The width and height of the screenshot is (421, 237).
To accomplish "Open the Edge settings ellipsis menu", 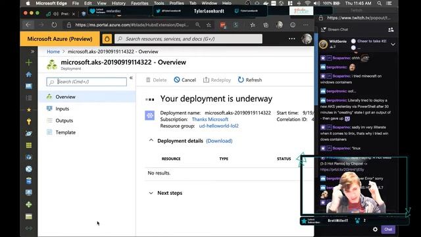I will click(306, 25).
